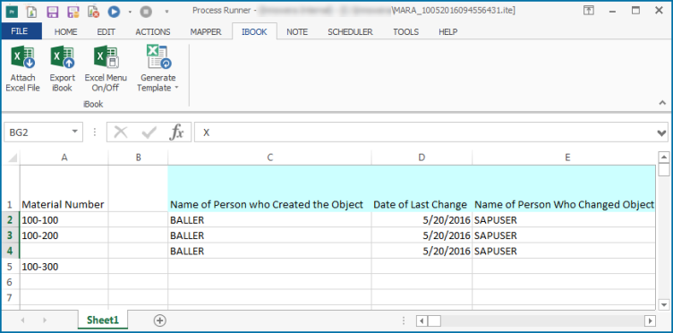Click the close file icon with red X

93,11
